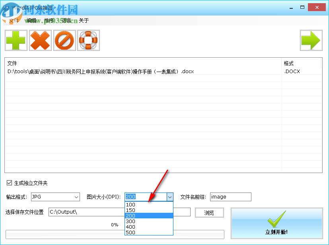329x245 pixels.
Task: Choose 100 DPI from the open list
Action: click(x=130, y=204)
